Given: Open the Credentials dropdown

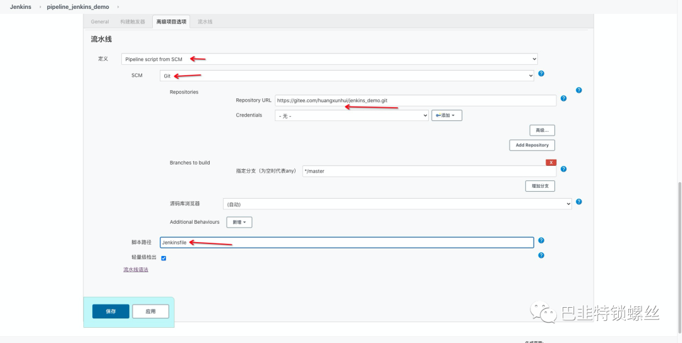Looking at the screenshot, I should (x=352, y=115).
